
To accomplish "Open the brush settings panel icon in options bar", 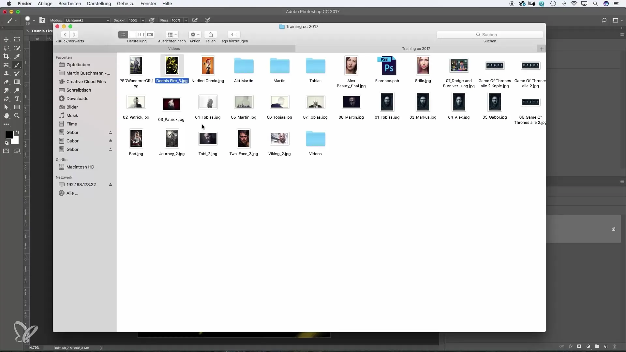I will tap(42, 20).
